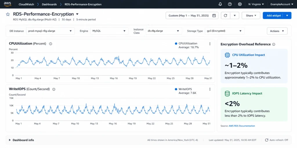Click RDS-Performance-Encryption breadcrumb

click(x=83, y=4)
